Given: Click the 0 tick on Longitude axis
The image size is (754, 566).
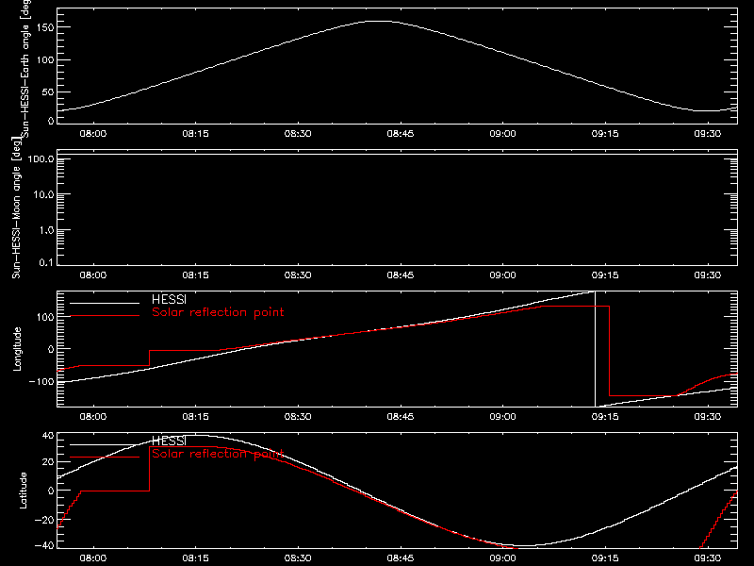Looking at the screenshot, I should (51, 349).
